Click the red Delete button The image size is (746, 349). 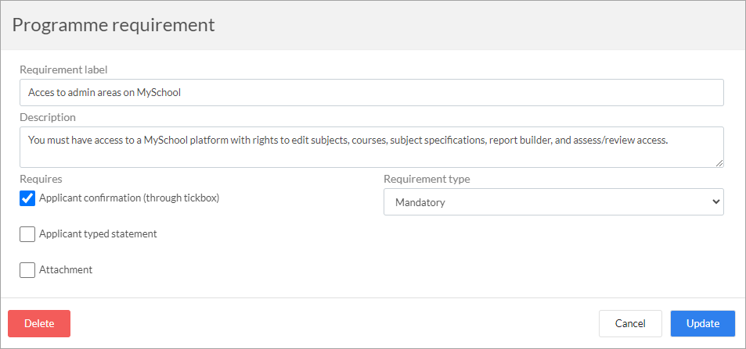click(x=39, y=323)
